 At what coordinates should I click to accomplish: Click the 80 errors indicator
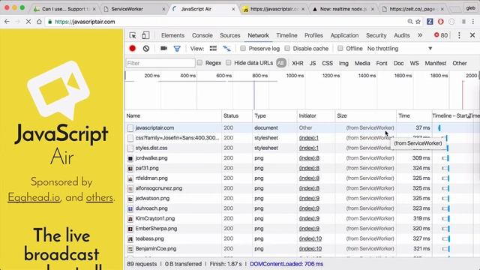[441, 35]
